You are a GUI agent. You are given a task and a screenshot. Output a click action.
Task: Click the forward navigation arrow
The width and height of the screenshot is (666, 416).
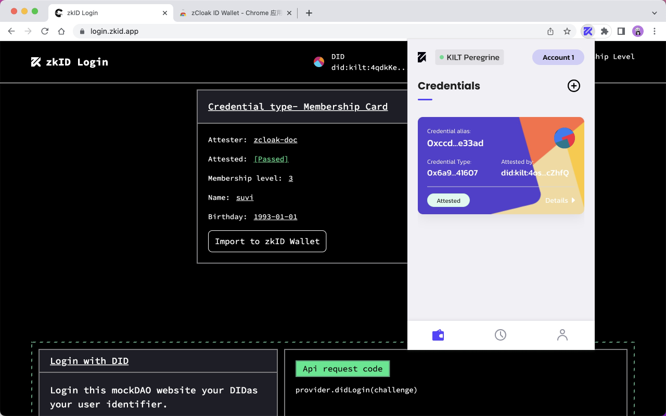click(x=28, y=31)
